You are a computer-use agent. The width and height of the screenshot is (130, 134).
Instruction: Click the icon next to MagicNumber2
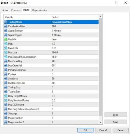pyautogui.click(x=6, y=122)
